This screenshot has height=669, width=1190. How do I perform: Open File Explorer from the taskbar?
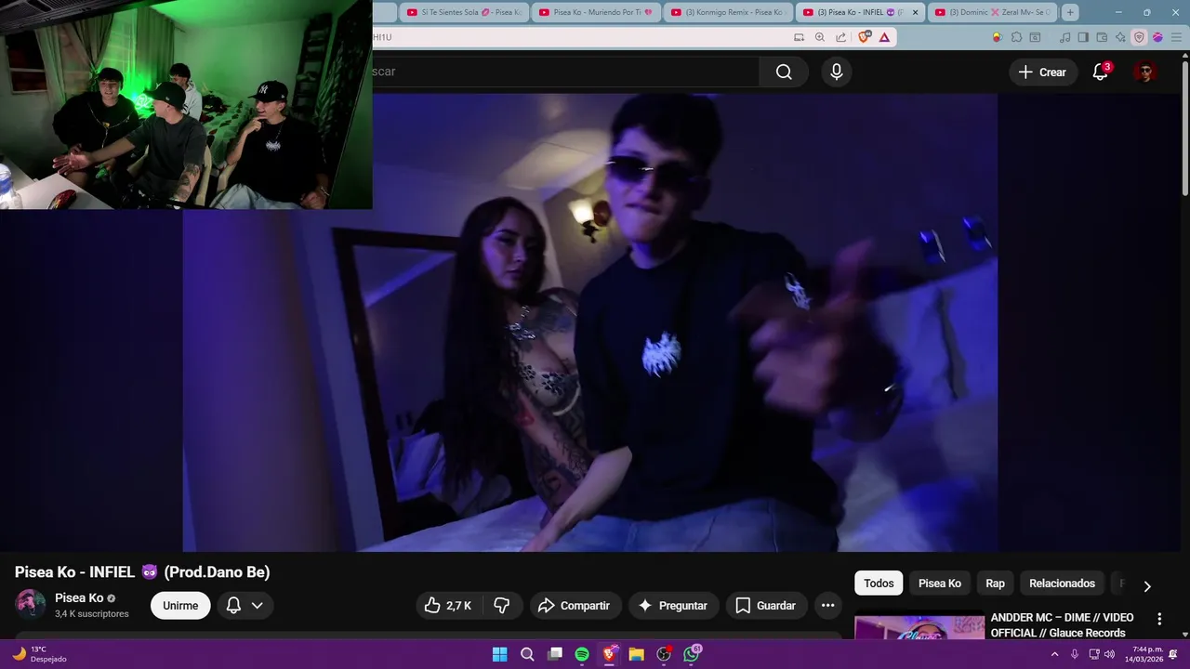coord(636,654)
